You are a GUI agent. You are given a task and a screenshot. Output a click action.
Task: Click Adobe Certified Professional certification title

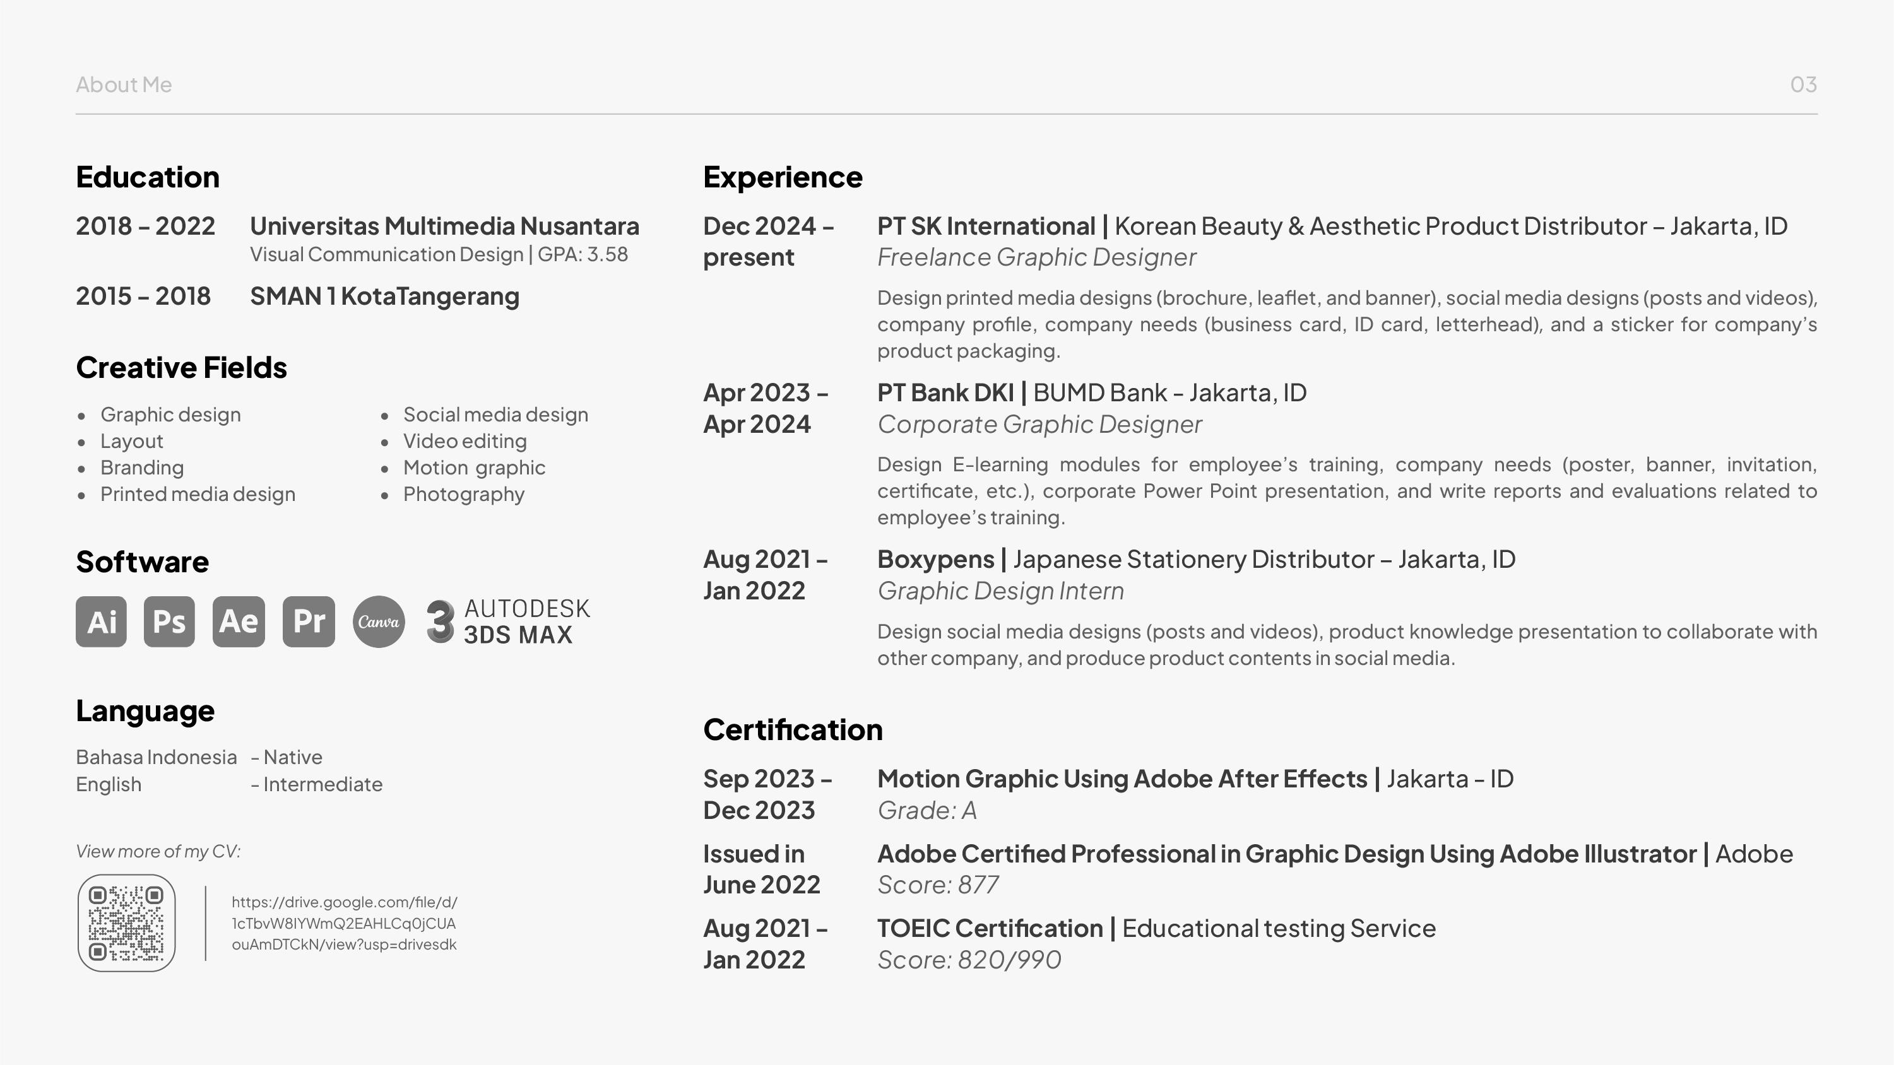[1287, 853]
